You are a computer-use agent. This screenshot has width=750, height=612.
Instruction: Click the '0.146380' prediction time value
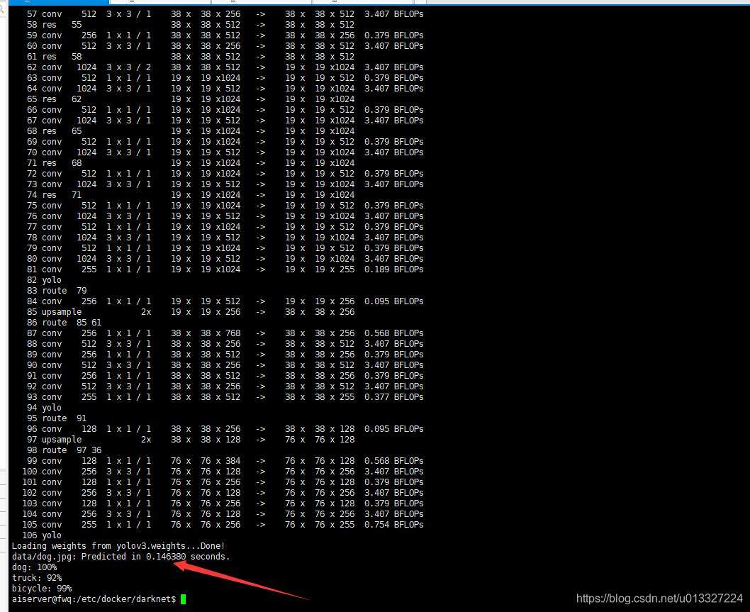(166, 557)
